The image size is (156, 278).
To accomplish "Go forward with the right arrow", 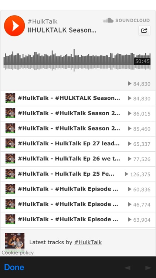I will click(x=148, y=268).
